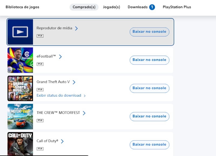Click the Grand Theft Auto V cover thumbnail
Viewport: 216px width, 156px height.
point(20,88)
